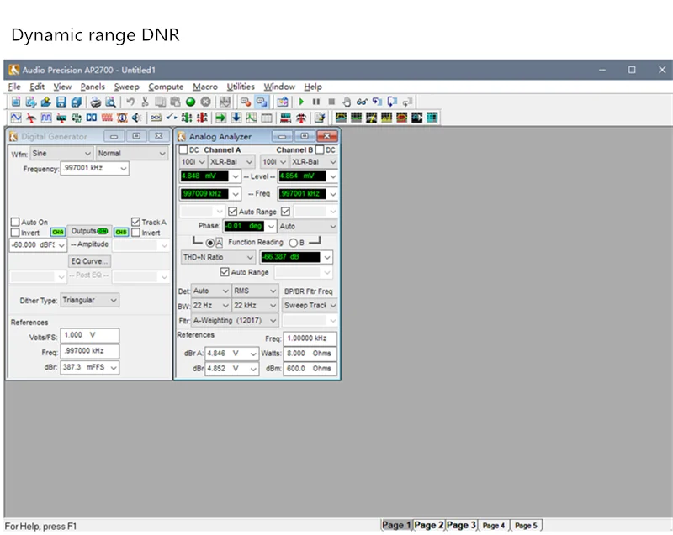Select the Function Reading B radio button
673x535 pixels.
point(293,243)
